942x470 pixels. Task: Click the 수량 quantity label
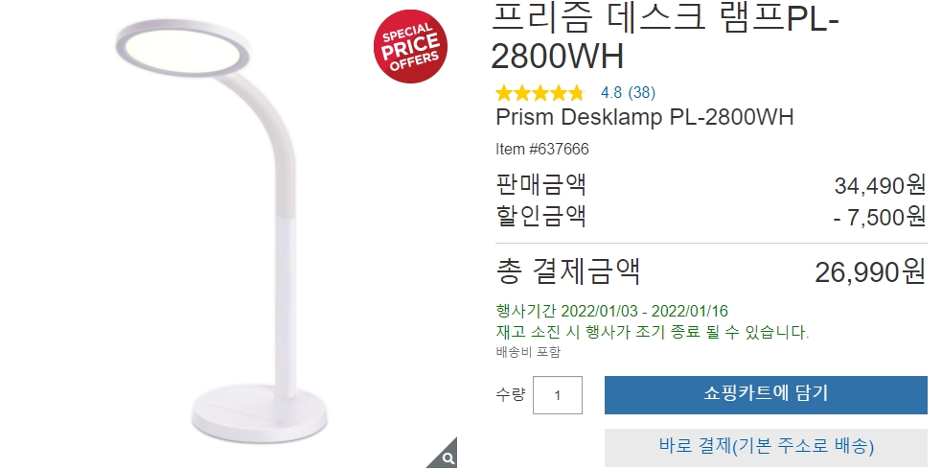(511, 394)
